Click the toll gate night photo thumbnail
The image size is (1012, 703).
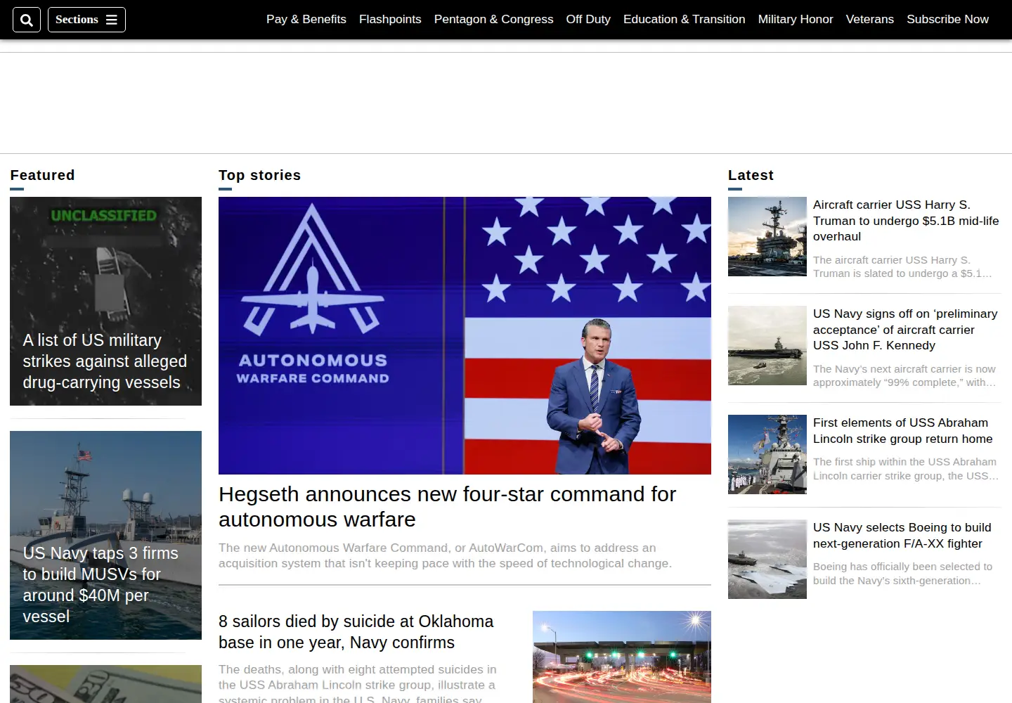tap(622, 657)
